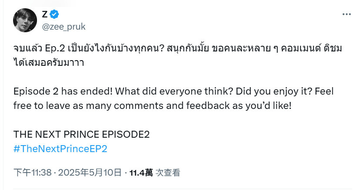Click the sentence 'Episode 2 has ended!'

63,92
